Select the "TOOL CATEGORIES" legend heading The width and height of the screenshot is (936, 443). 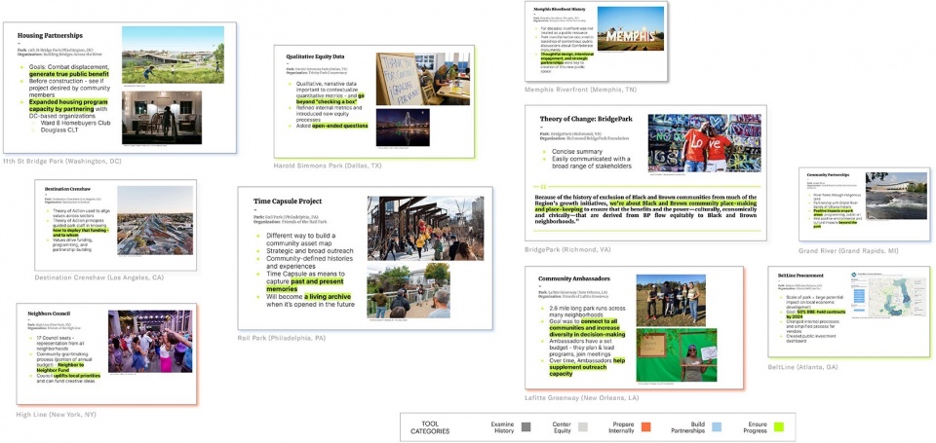point(430,427)
